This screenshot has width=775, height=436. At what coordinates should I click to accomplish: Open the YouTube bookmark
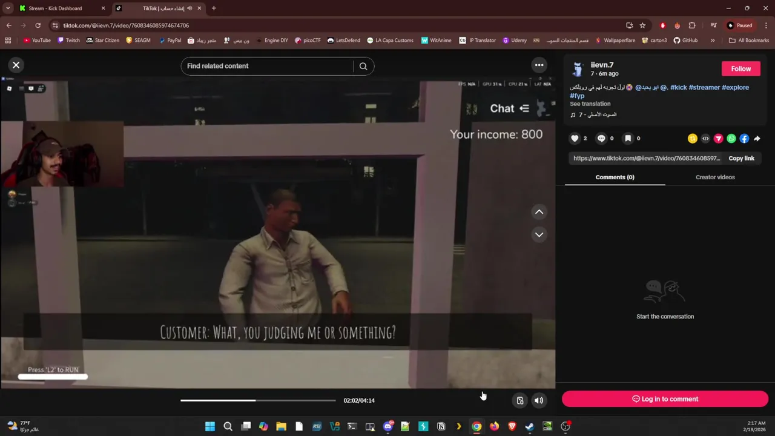(x=37, y=41)
